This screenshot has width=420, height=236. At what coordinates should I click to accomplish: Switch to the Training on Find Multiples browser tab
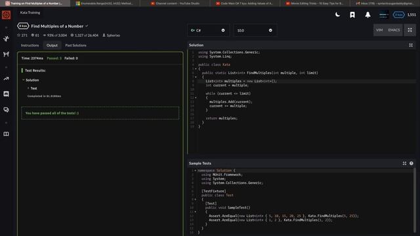coord(35,3)
